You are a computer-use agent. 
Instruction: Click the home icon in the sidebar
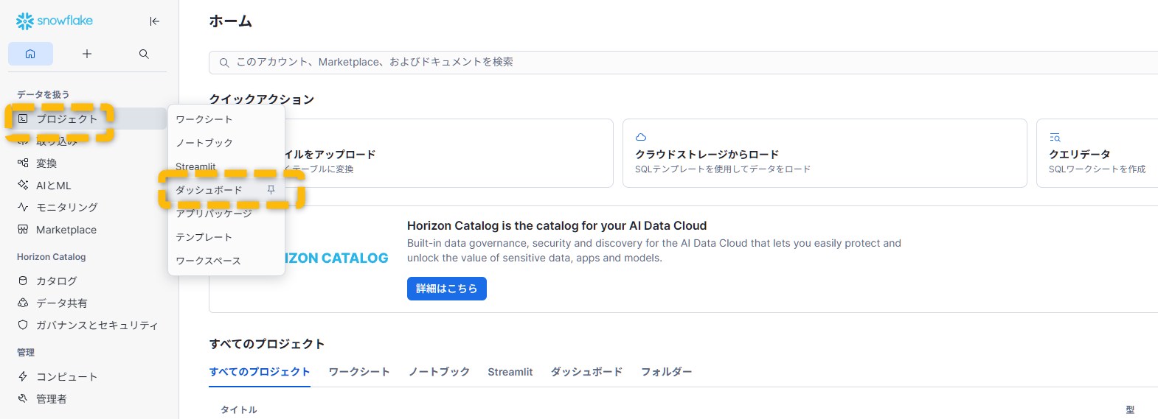[x=30, y=54]
